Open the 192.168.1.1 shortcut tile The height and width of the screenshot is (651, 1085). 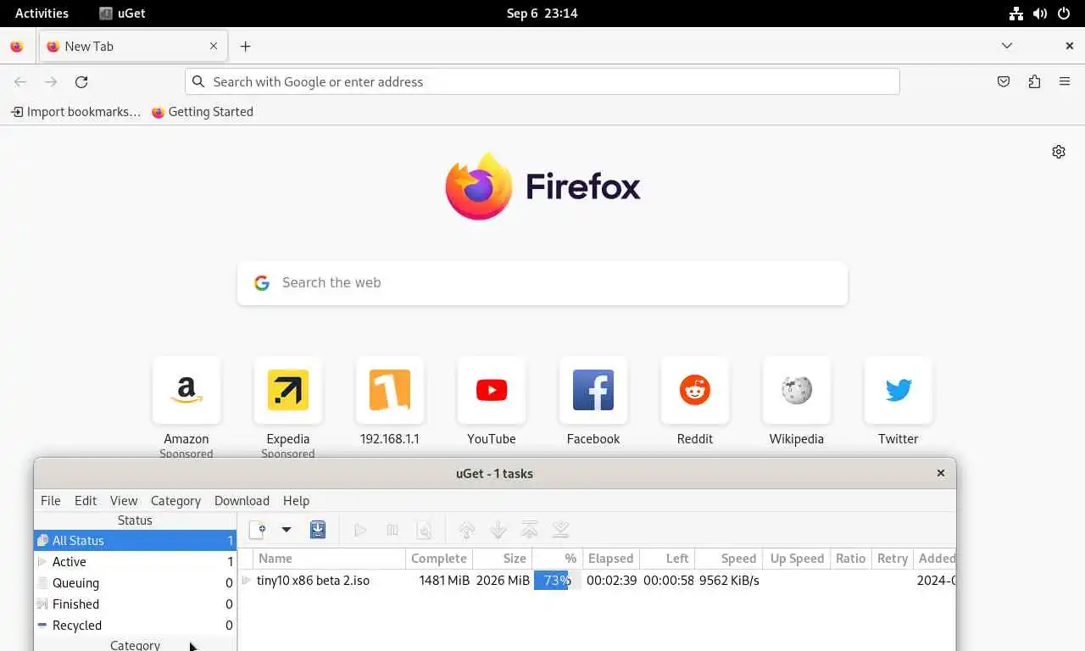(x=390, y=390)
